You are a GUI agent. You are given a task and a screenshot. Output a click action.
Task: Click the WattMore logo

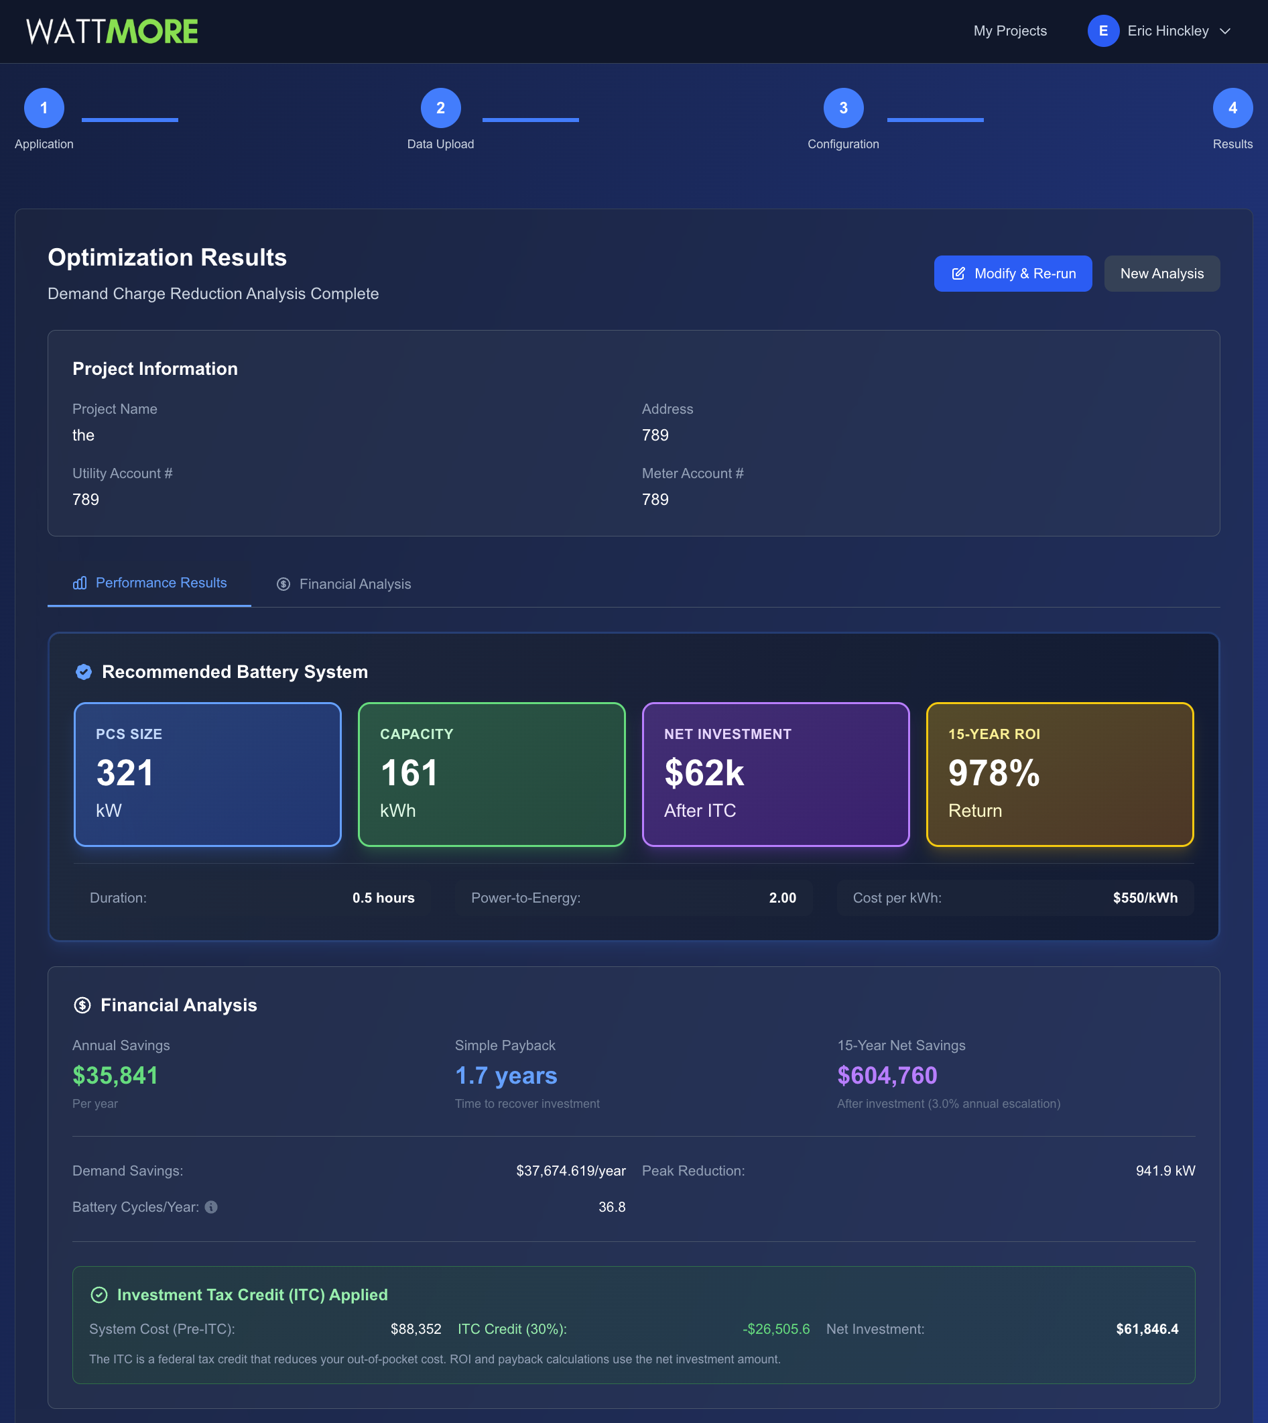[112, 32]
